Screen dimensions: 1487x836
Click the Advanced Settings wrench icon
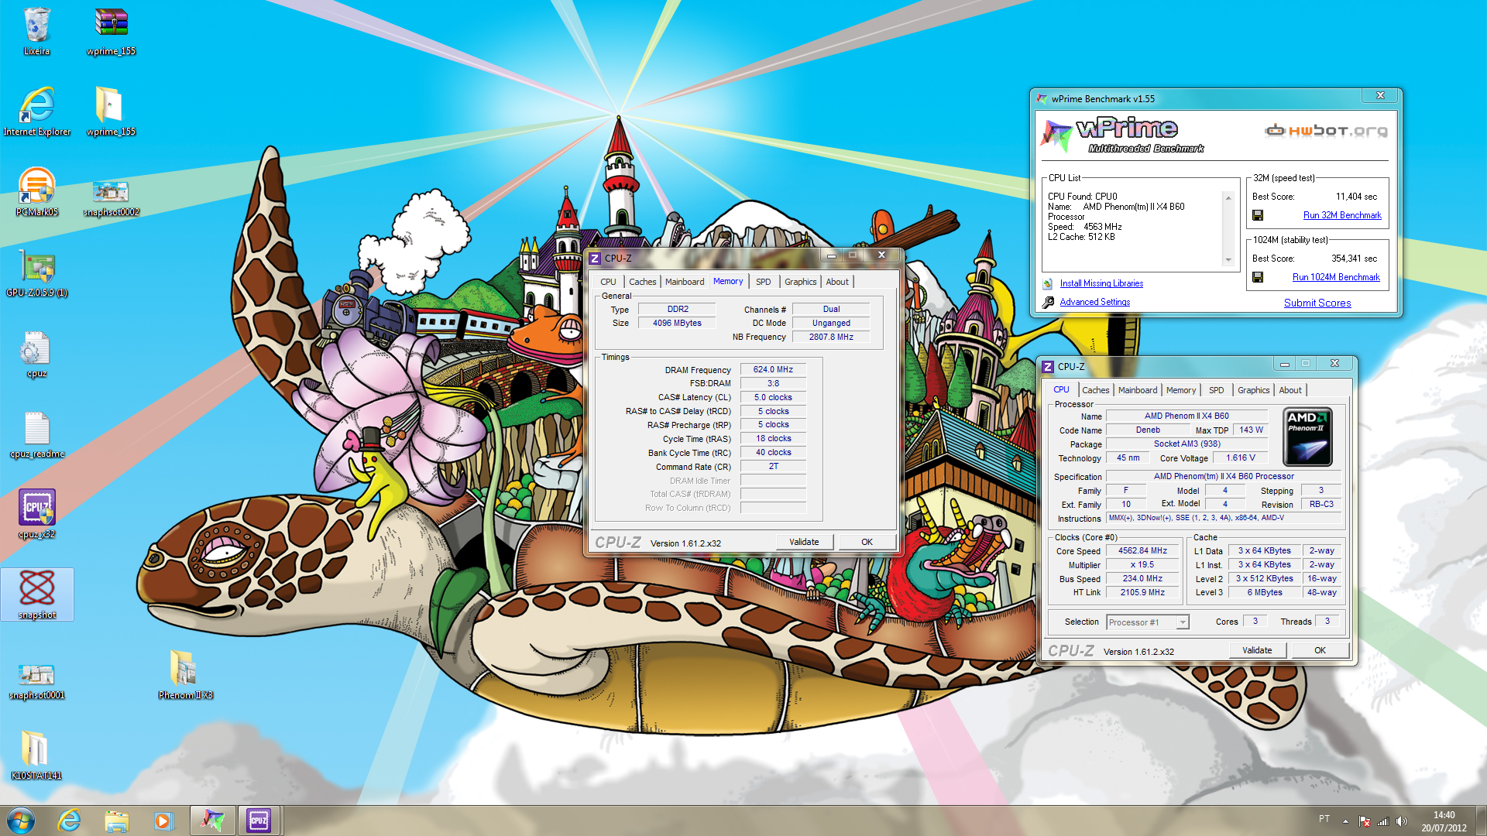click(1048, 303)
